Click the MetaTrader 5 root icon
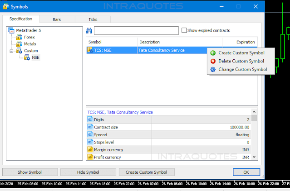Image resolution: width=290 pixels, height=191 pixels. (11, 30)
